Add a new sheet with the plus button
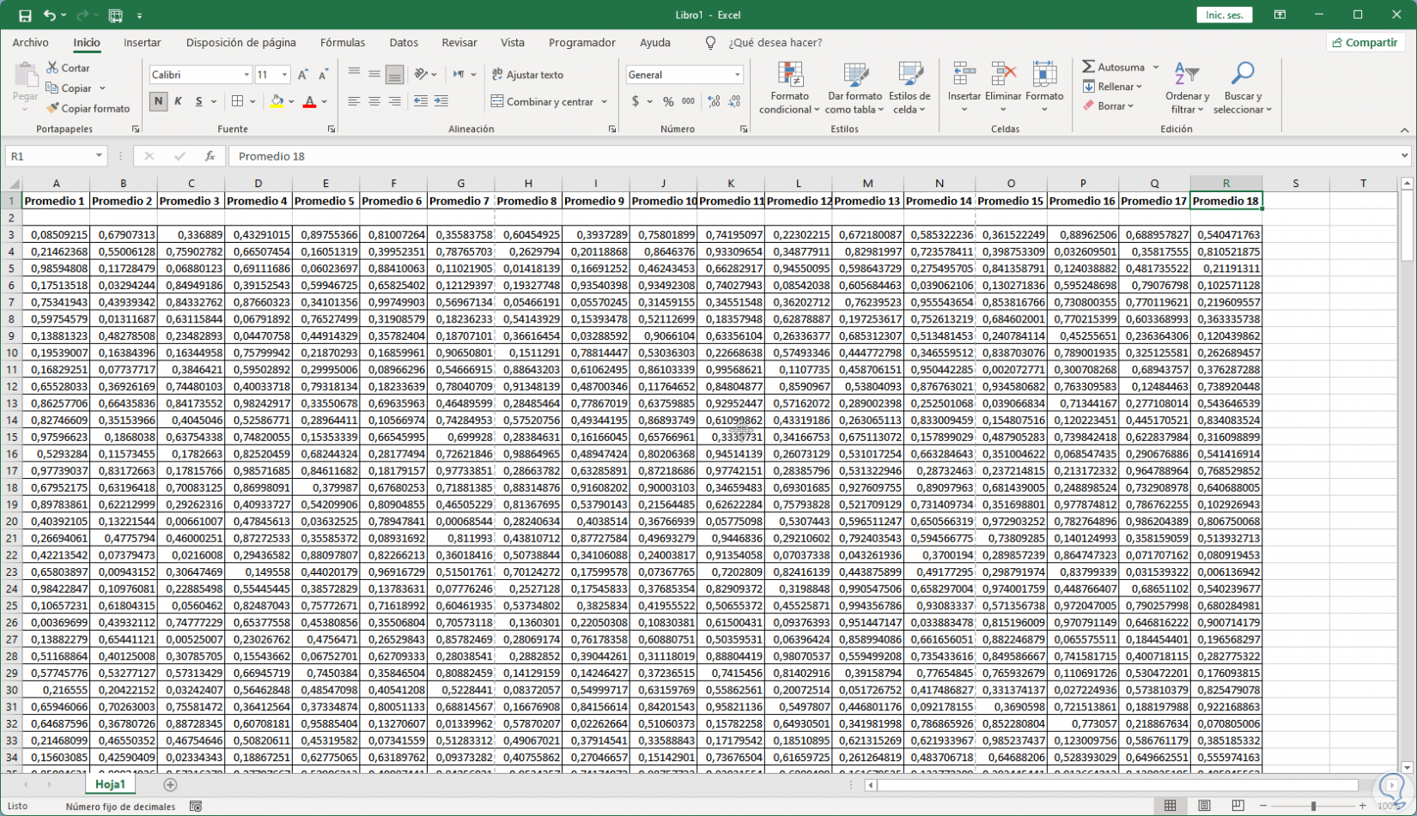 coord(170,785)
